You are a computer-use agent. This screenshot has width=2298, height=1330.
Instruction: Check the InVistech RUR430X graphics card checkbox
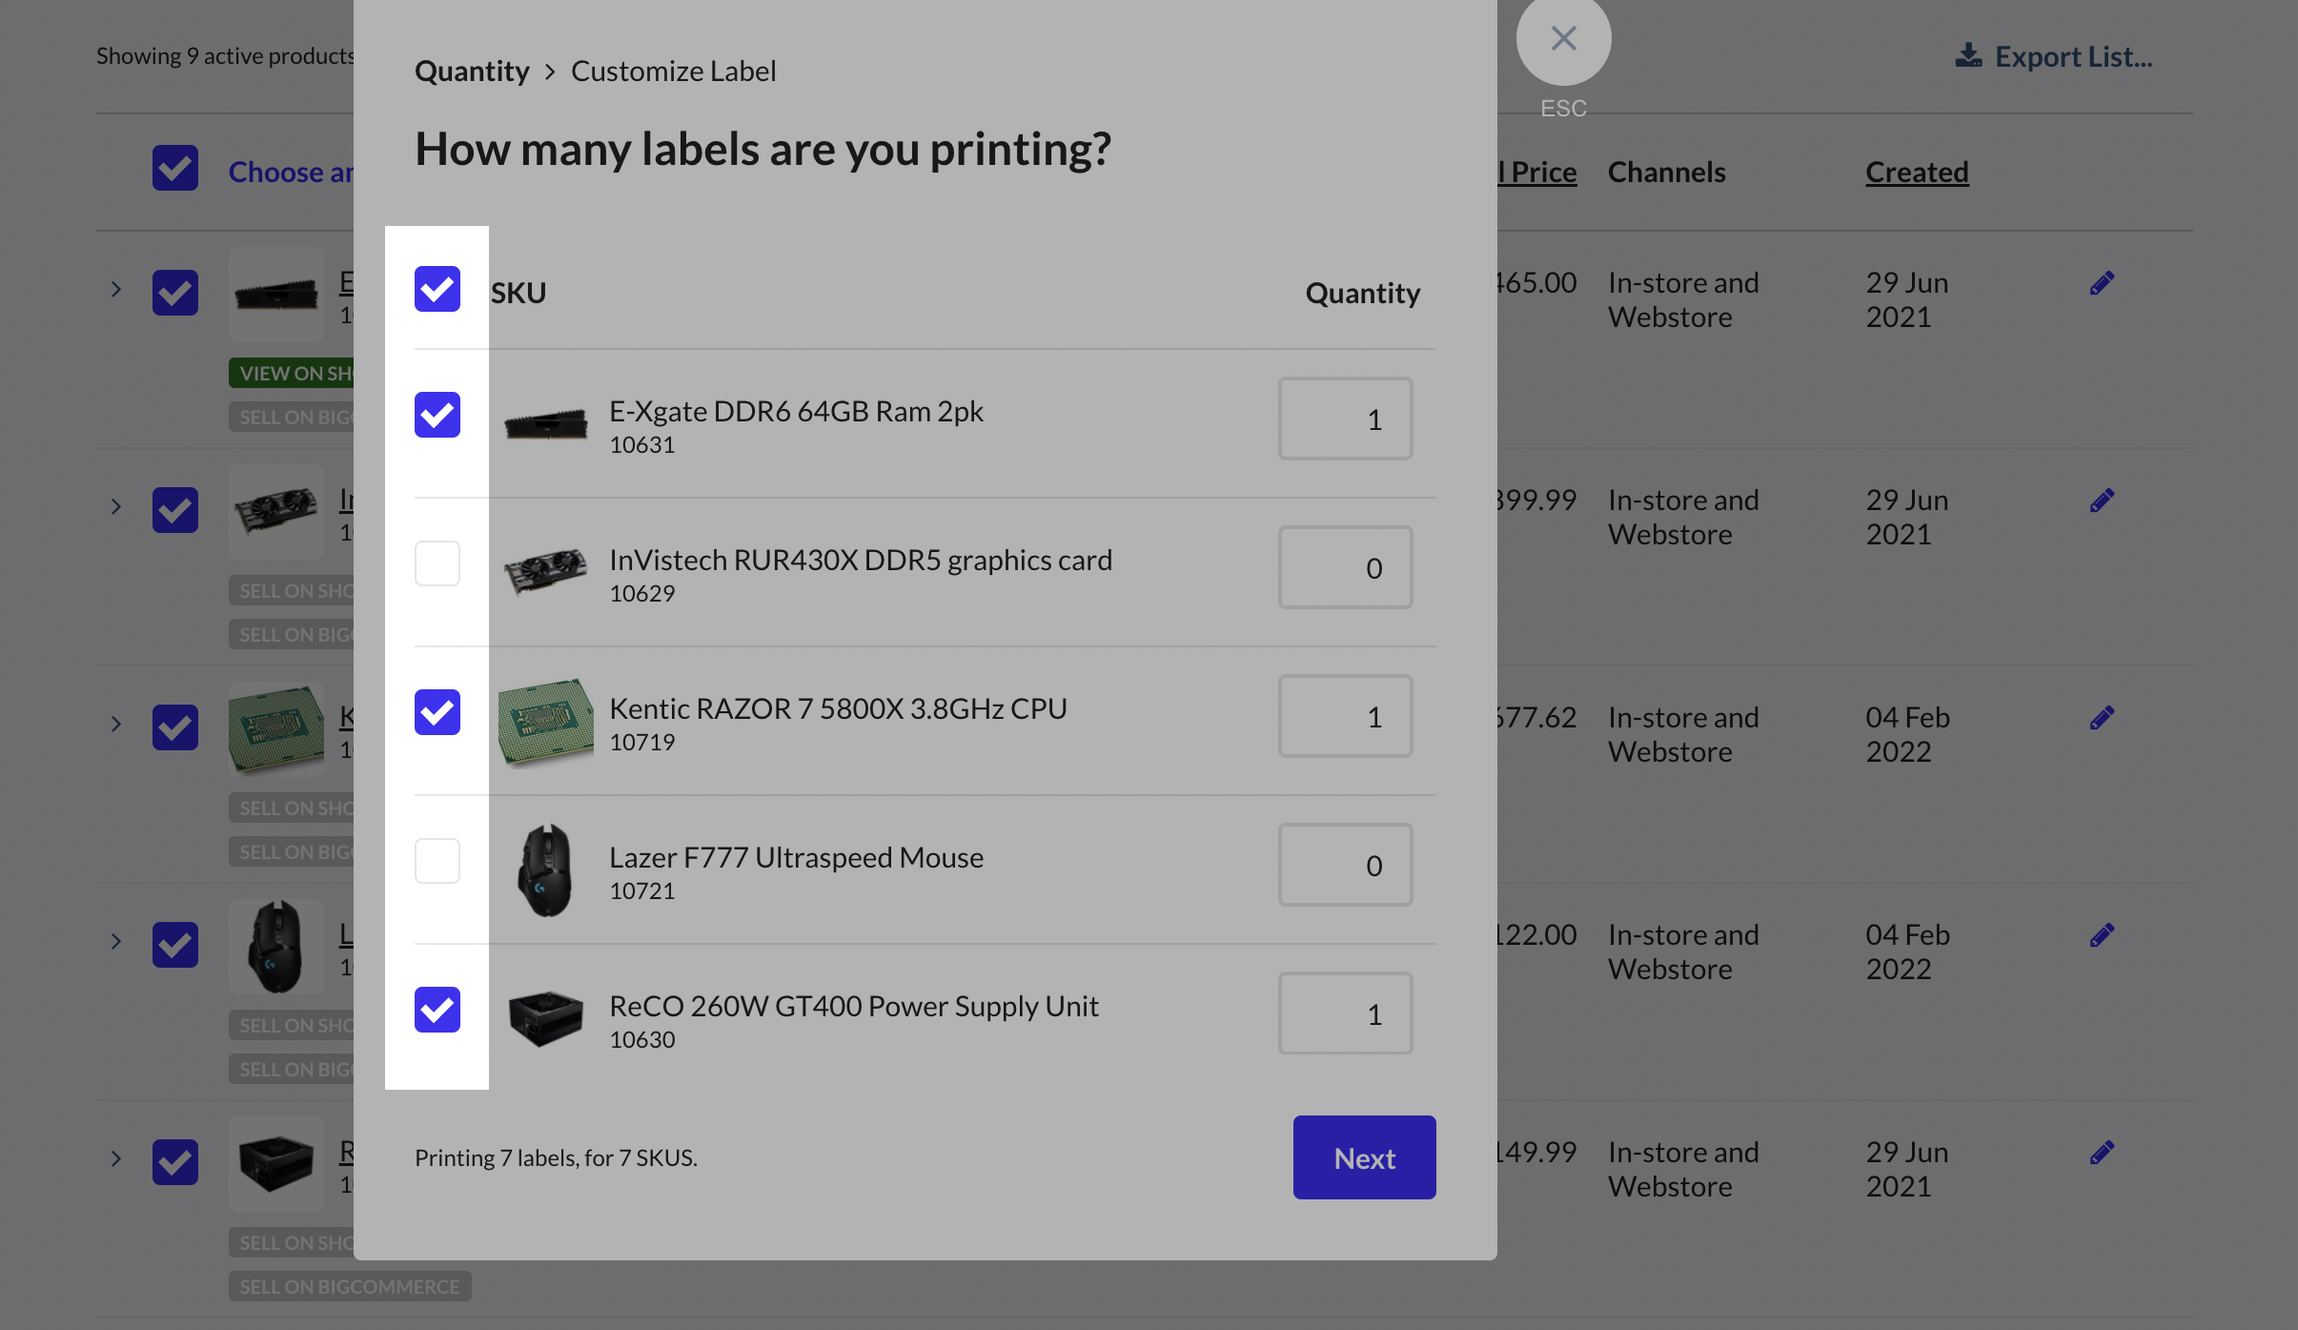click(x=437, y=563)
